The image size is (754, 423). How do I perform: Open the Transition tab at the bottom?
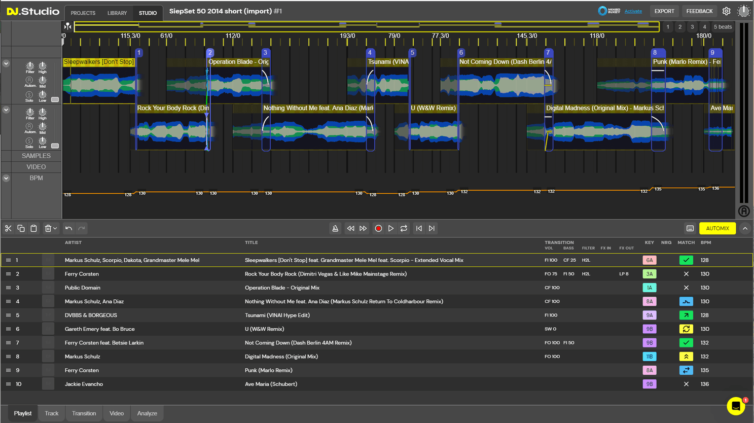tap(84, 413)
